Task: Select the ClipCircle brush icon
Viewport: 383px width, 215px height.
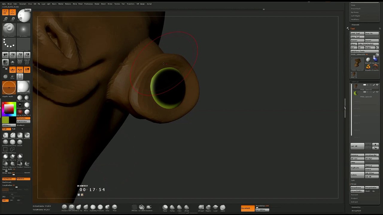Action: click(x=5, y=157)
